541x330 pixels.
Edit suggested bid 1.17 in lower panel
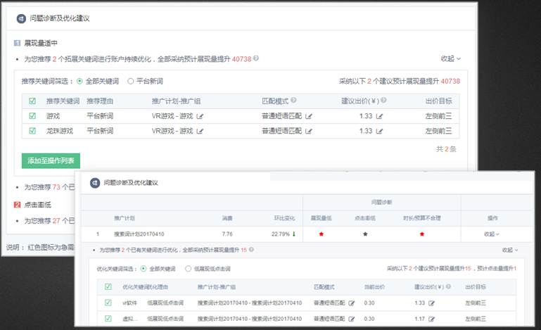coord(431,319)
